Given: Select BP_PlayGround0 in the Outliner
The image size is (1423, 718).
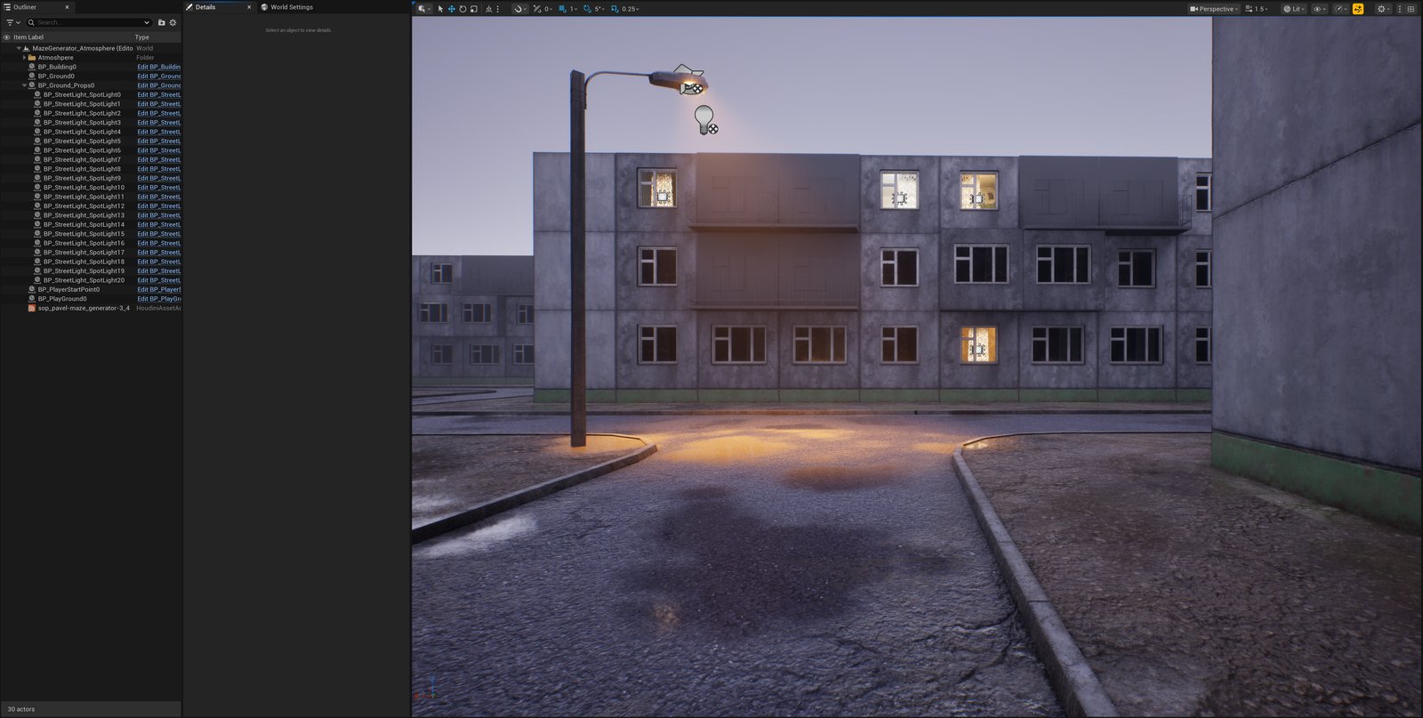Looking at the screenshot, I should coord(62,299).
